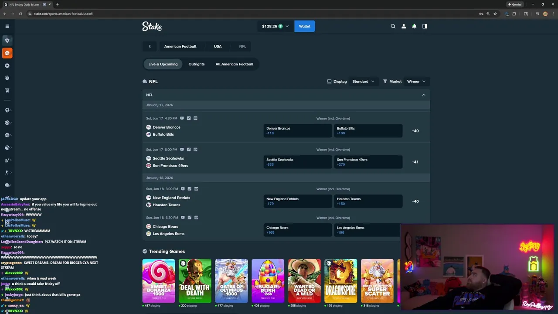Open Gates of Olympus 1000 thumbnail

(x=231, y=281)
